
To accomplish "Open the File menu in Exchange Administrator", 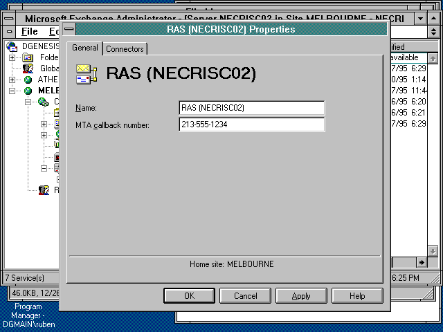I will point(29,31).
